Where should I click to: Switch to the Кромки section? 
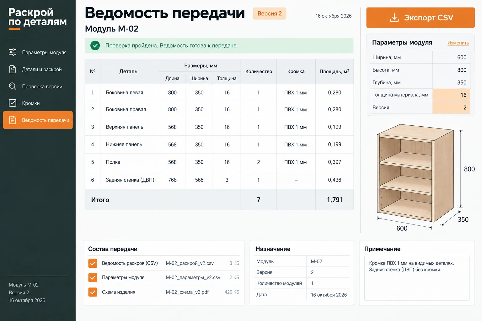[x=38, y=103]
